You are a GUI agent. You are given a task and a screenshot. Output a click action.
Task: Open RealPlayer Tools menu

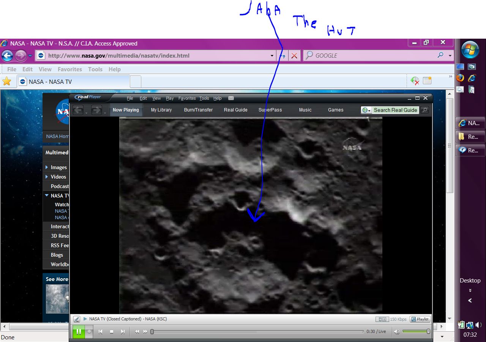click(x=204, y=98)
